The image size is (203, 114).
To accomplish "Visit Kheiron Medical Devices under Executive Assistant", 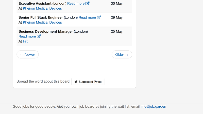I will pos(42,8).
